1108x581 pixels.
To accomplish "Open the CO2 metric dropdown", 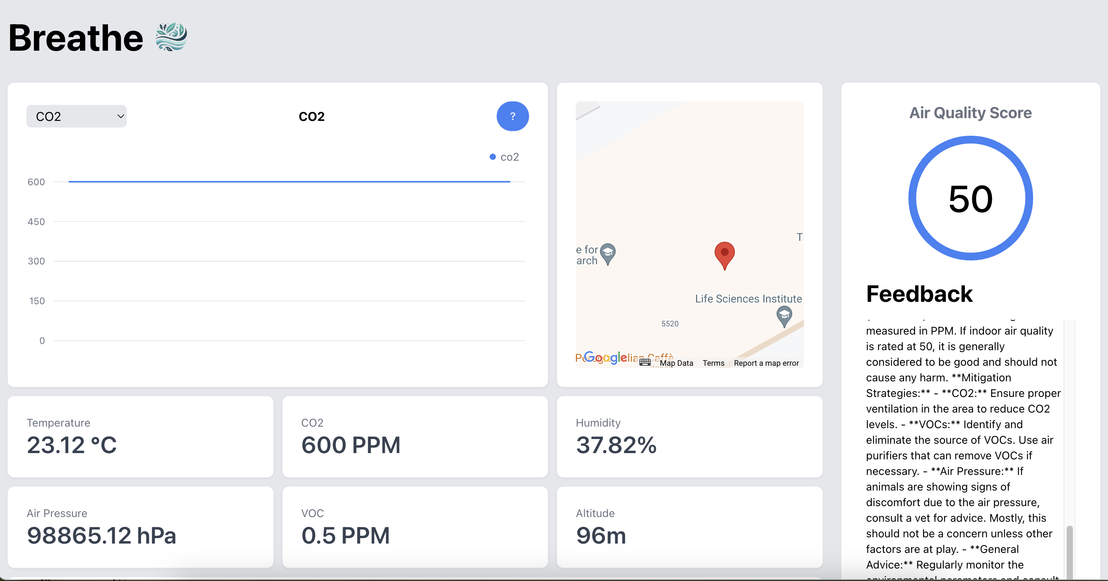I will pos(76,116).
